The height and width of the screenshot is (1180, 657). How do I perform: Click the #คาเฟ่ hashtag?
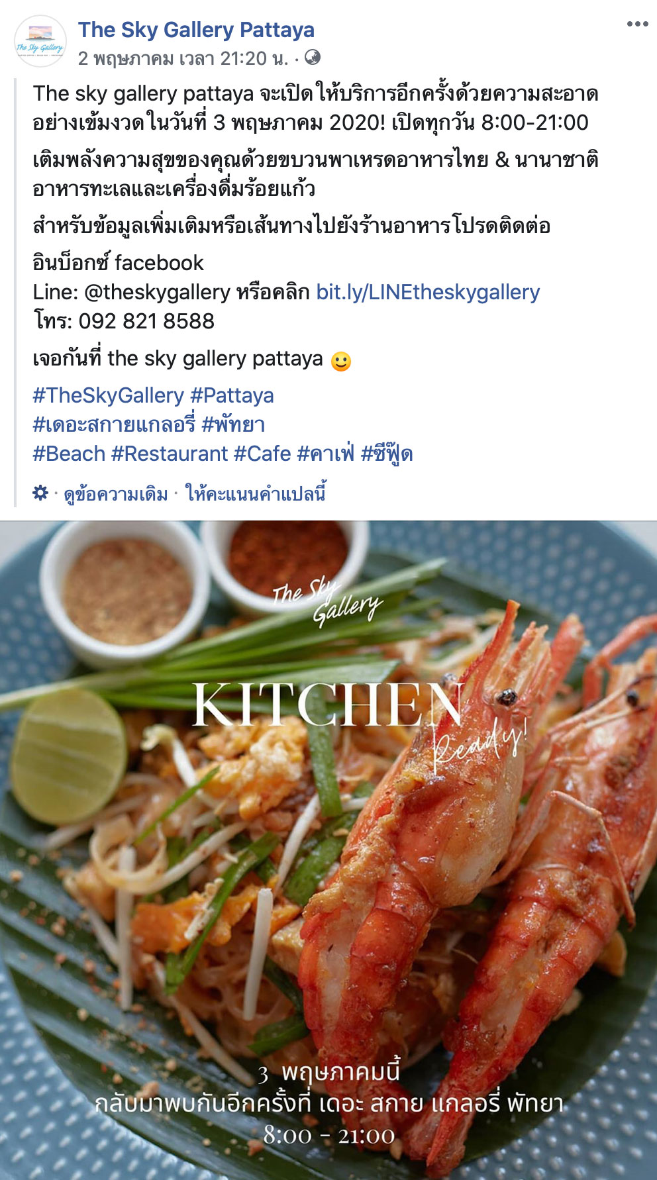[x=326, y=454]
